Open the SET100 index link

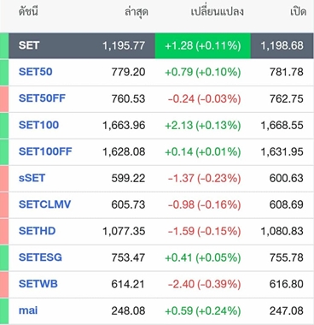(38, 125)
